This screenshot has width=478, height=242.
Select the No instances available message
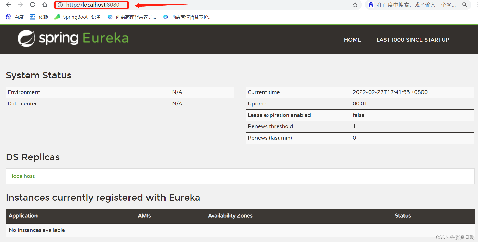(37, 230)
